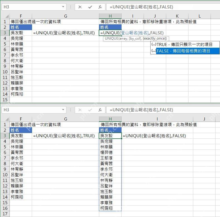Screen dimensions: 220x217
Task: Select column L header in top sheet
Action: pyautogui.click(x=200, y=16)
